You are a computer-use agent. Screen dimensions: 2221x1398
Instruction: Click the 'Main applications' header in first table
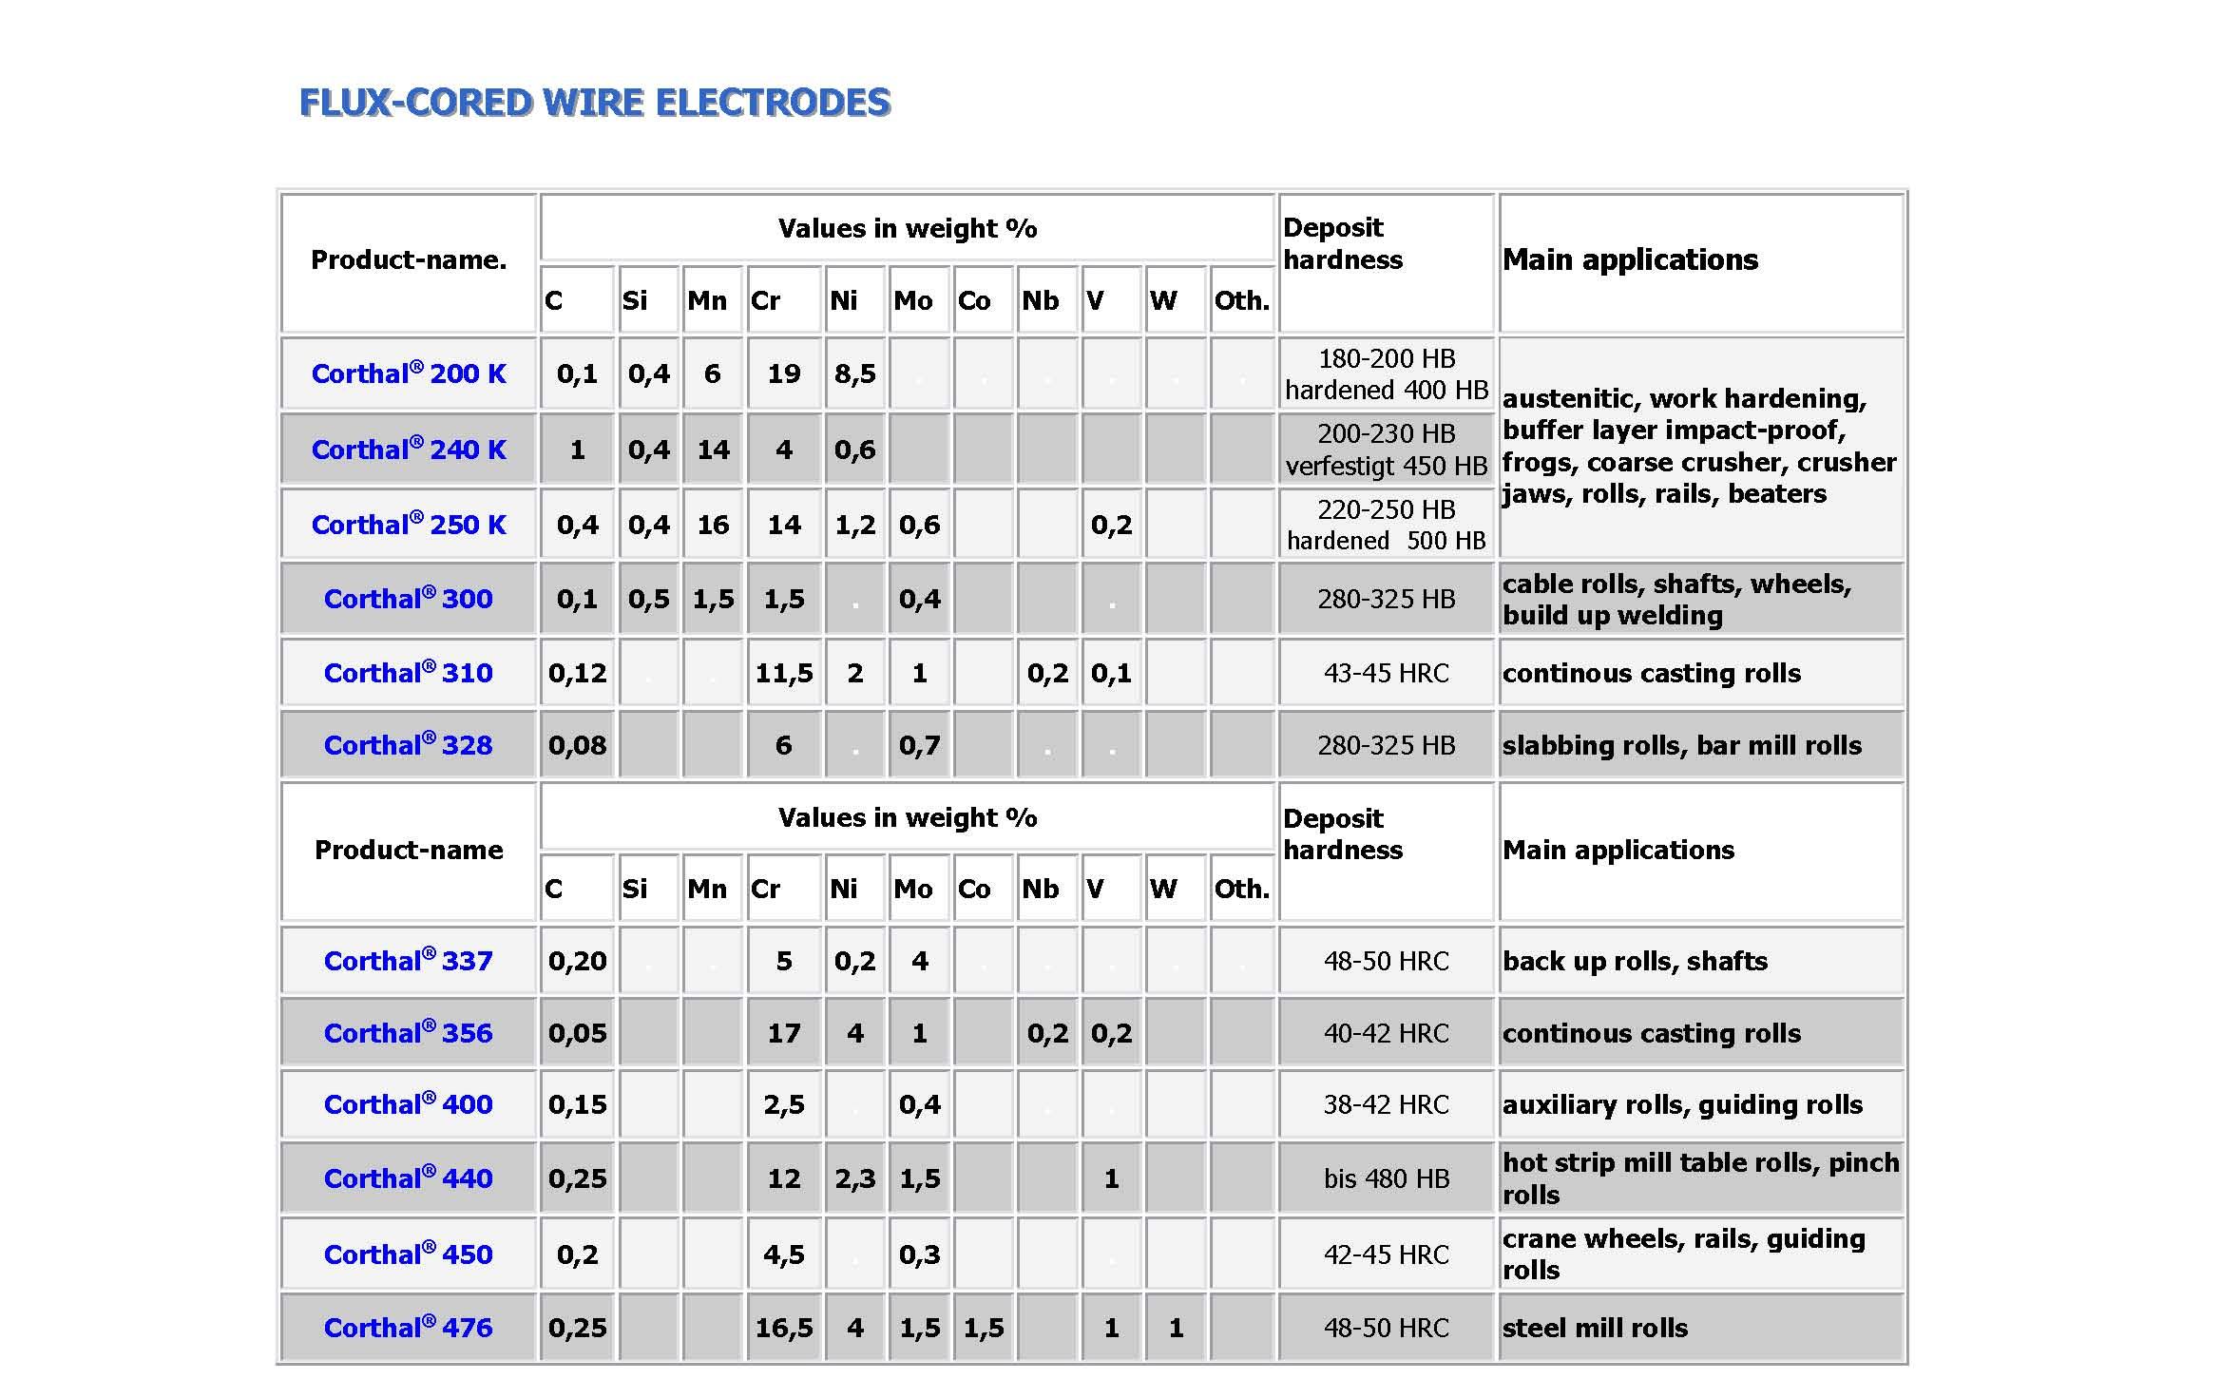(1630, 259)
